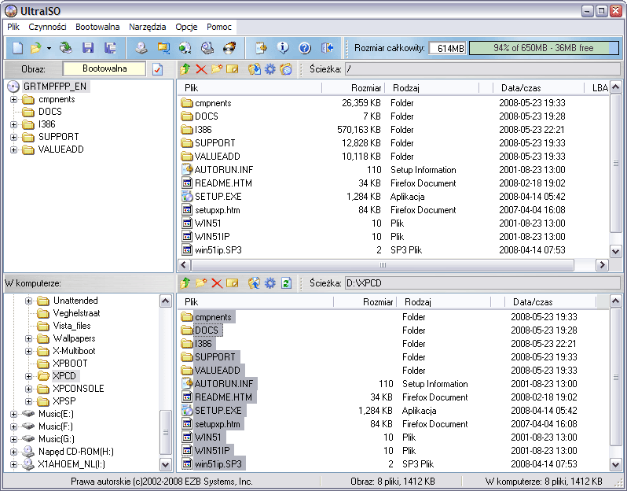Expand the cmpnents node in image tree
Screen dimensions: 627x491
13,99
